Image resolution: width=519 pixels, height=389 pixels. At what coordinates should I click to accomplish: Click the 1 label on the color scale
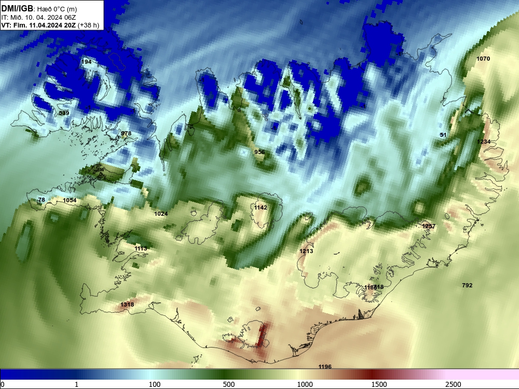[x=76, y=384]
